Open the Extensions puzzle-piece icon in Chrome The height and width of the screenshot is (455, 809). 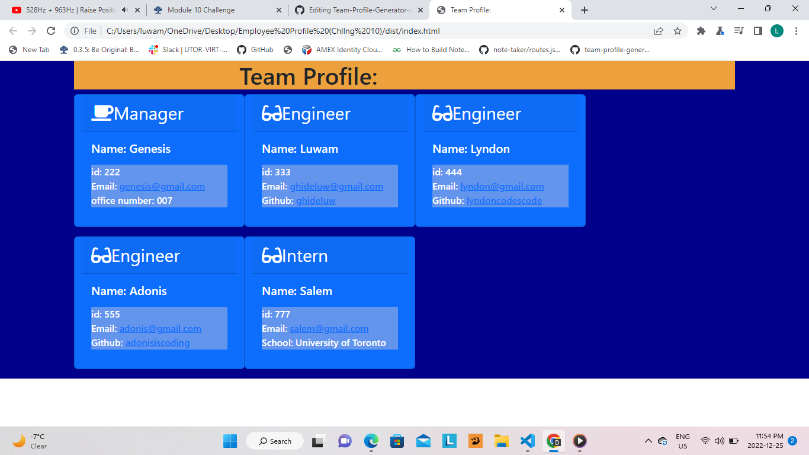click(701, 31)
